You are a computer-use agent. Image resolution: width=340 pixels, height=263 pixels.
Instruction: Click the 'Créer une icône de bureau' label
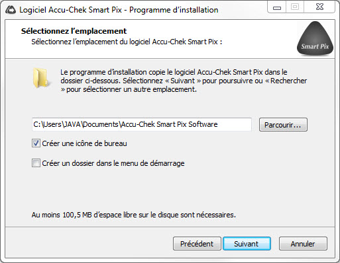click(84, 143)
